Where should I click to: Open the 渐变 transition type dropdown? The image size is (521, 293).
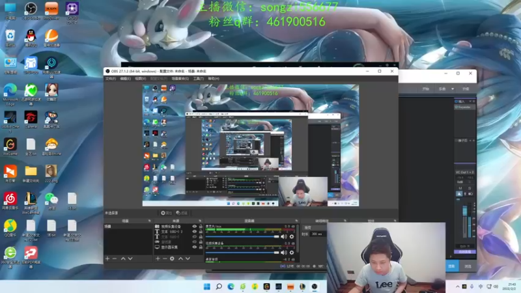tap(315, 228)
